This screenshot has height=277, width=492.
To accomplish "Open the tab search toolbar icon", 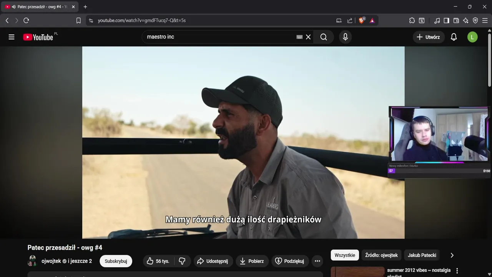I will 422,20.
